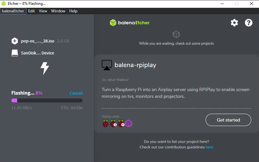Click the help question mark icon
The height and width of the screenshot is (162, 259).
[248, 23]
